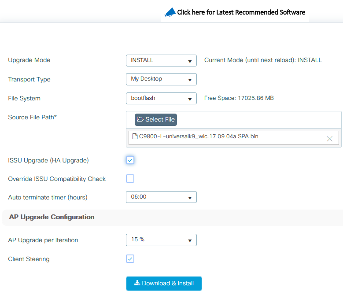
Task: Toggle the Client Steering checkbox
Action: (130, 259)
